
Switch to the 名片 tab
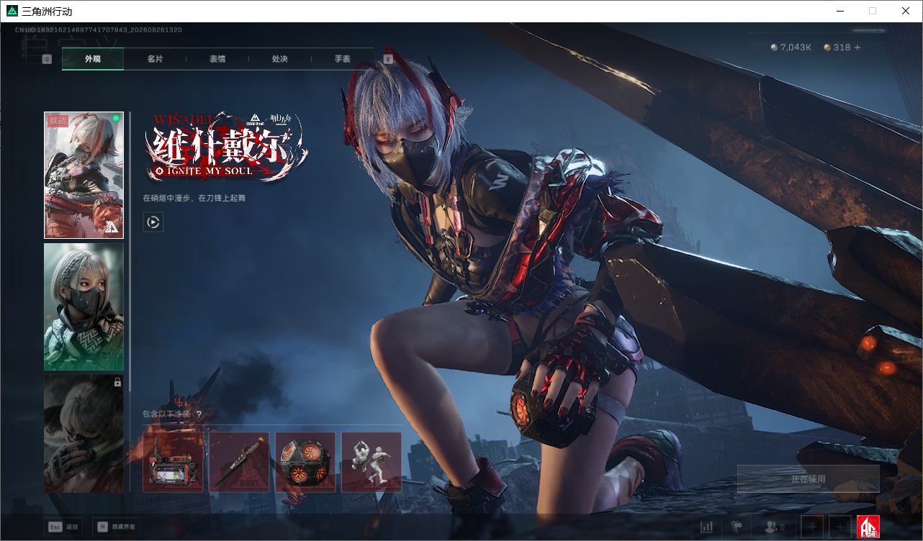tap(155, 59)
